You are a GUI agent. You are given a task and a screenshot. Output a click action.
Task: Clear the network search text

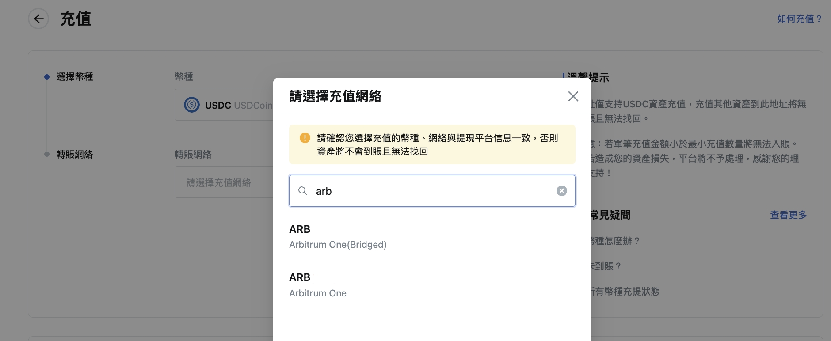point(561,191)
